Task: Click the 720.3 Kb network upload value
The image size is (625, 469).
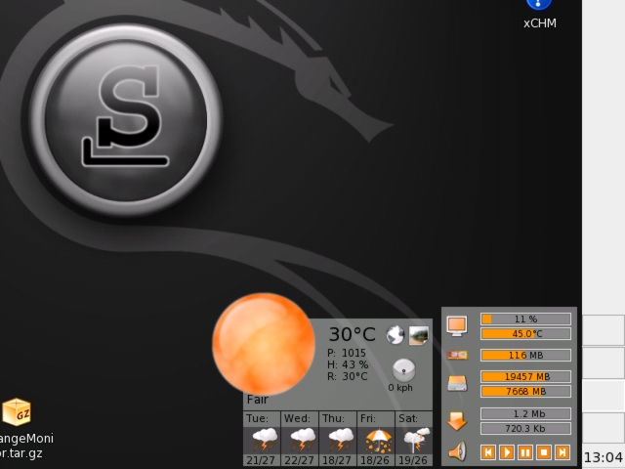Action: (525, 429)
